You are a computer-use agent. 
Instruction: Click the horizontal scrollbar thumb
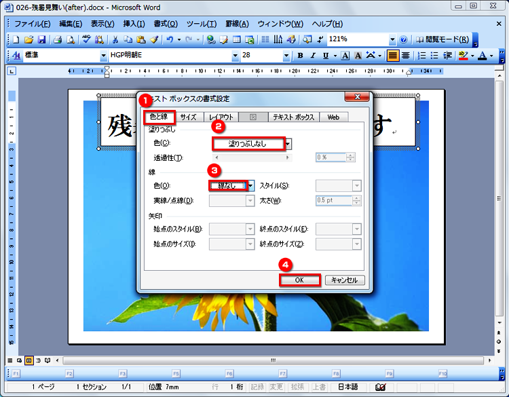click(x=273, y=360)
